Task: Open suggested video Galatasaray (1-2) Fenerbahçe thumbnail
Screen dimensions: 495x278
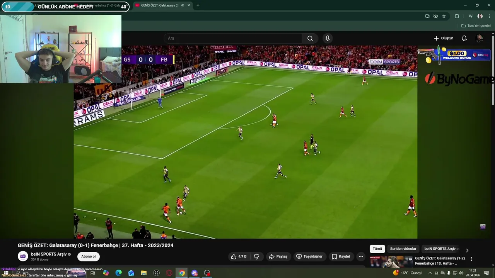Action: [391, 261]
